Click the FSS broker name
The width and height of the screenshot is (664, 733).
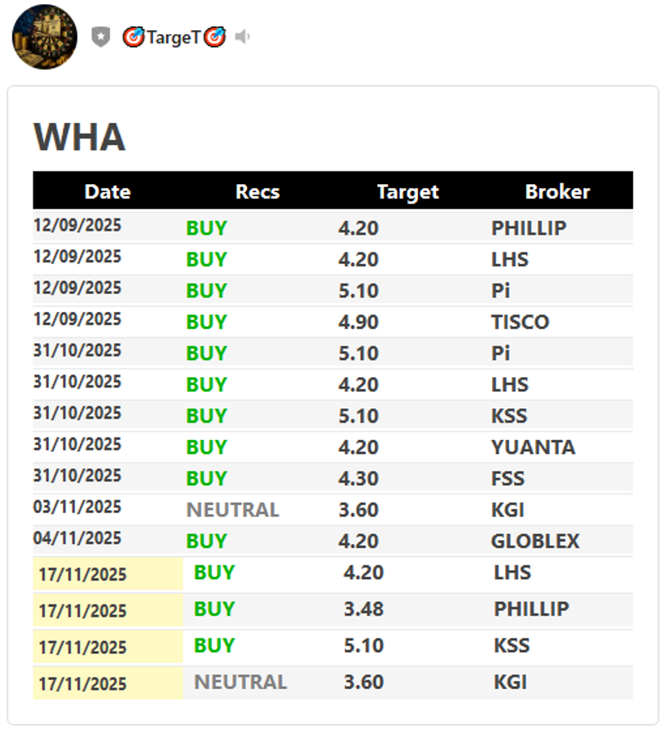coord(508,478)
